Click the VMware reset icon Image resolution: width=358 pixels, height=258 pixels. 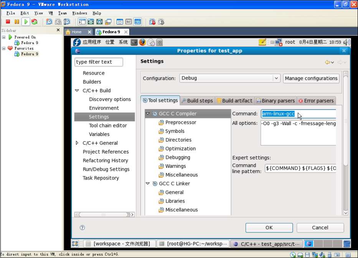(35, 22)
